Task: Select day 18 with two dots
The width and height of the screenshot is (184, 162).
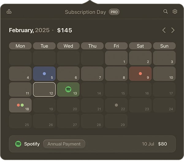Action: coord(20,105)
